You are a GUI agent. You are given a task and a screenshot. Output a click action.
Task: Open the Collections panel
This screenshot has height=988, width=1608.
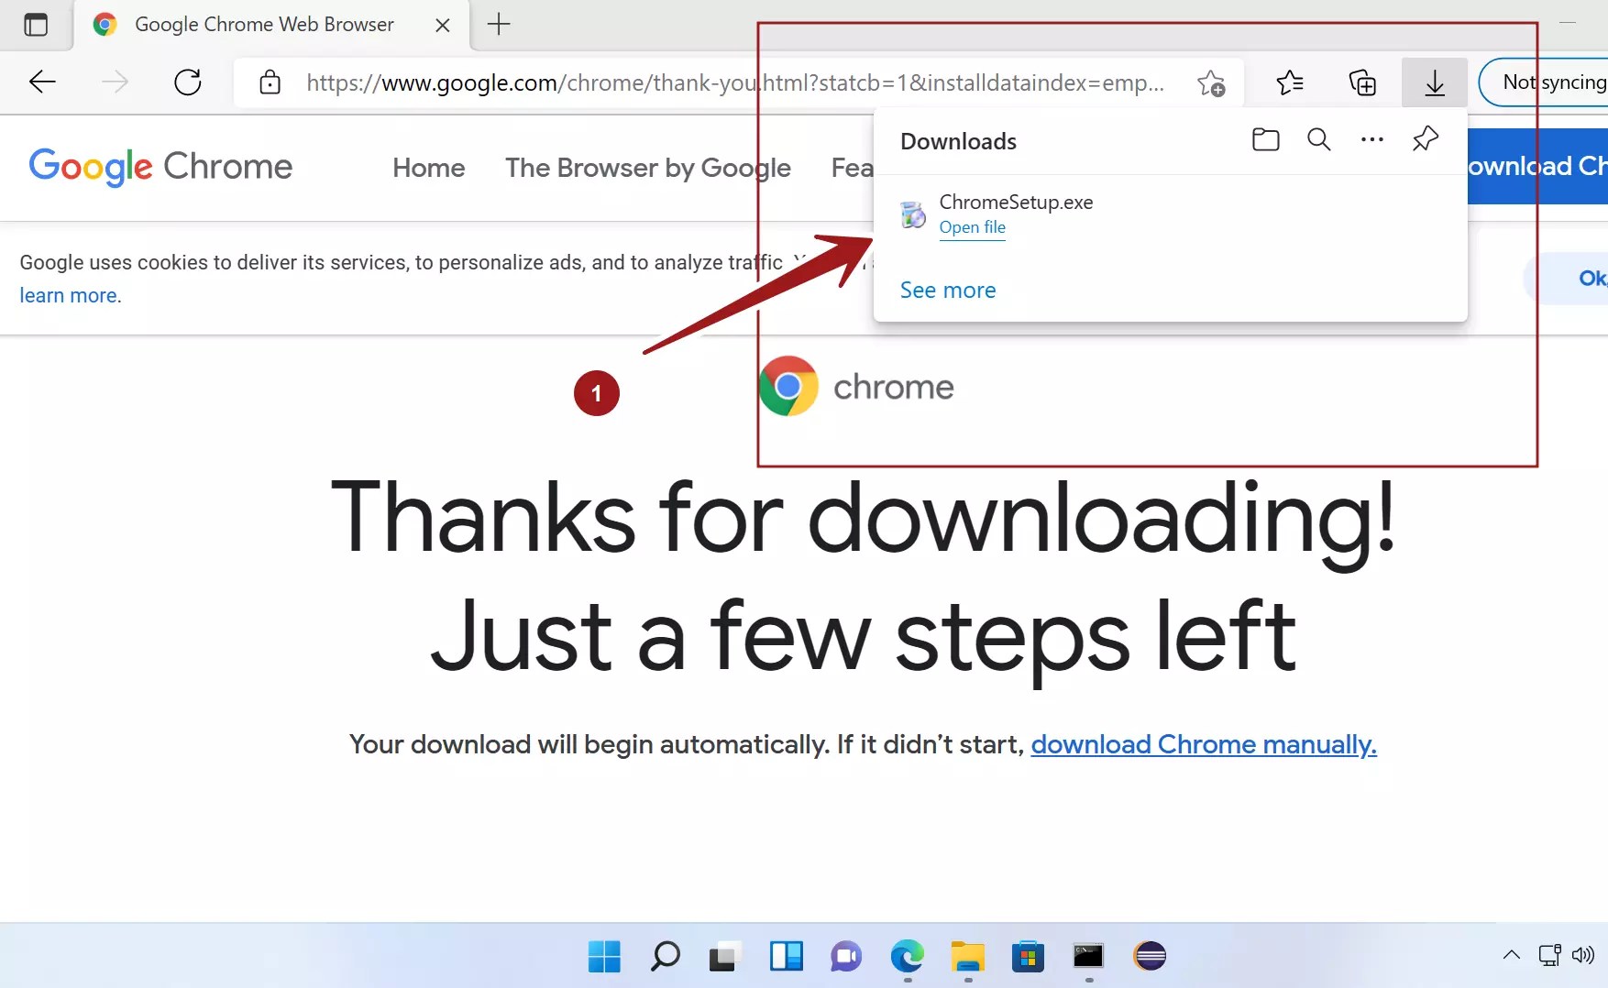point(1362,82)
